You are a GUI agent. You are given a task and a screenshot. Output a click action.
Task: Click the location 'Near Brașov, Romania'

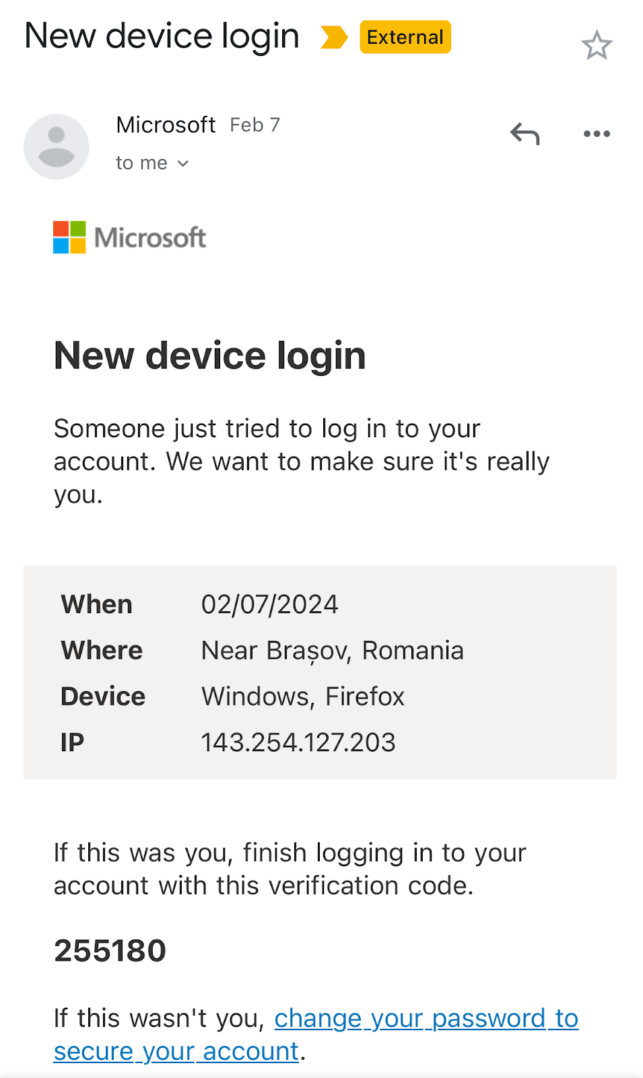(332, 650)
